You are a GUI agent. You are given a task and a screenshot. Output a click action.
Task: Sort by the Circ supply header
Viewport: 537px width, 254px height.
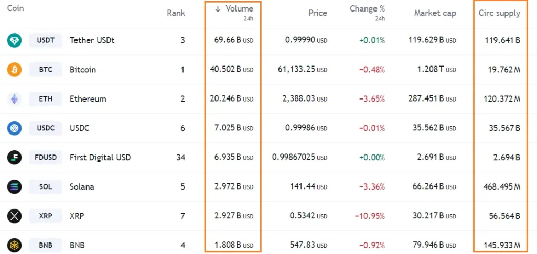(499, 13)
